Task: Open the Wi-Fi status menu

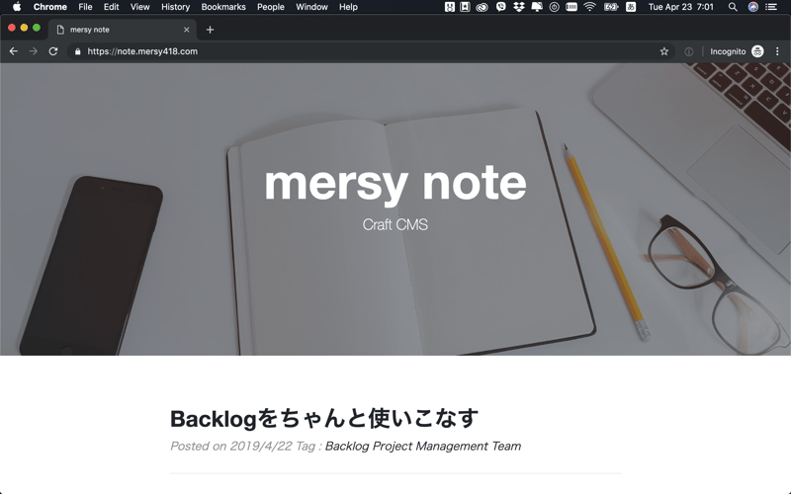Action: pyautogui.click(x=590, y=7)
